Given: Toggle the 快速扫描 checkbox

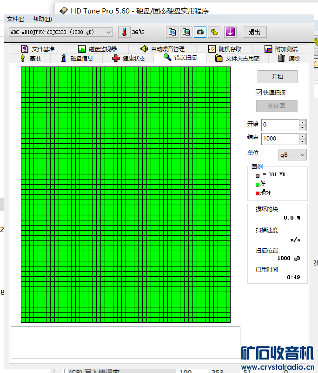Looking at the screenshot, I should pos(258,92).
